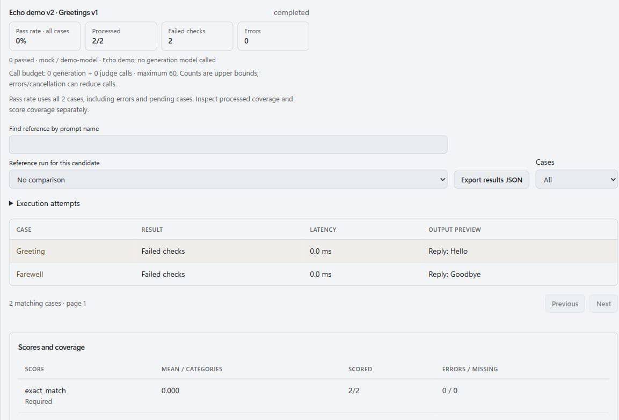
Task: Click the Failed checks summary card
Action: pos(197,36)
